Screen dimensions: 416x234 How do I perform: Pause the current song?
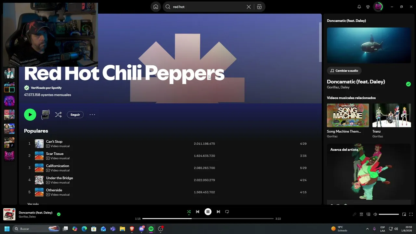208,212
